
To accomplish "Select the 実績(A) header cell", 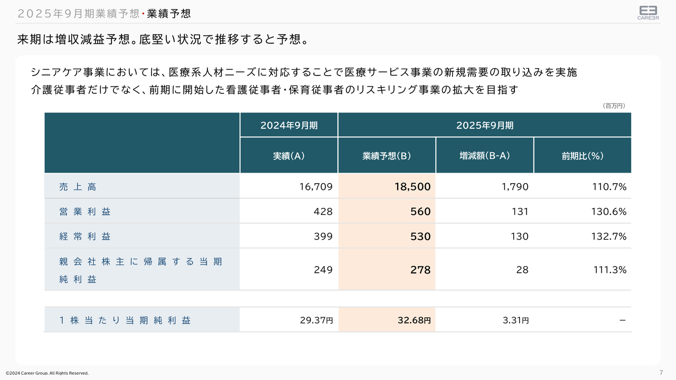I will point(289,156).
